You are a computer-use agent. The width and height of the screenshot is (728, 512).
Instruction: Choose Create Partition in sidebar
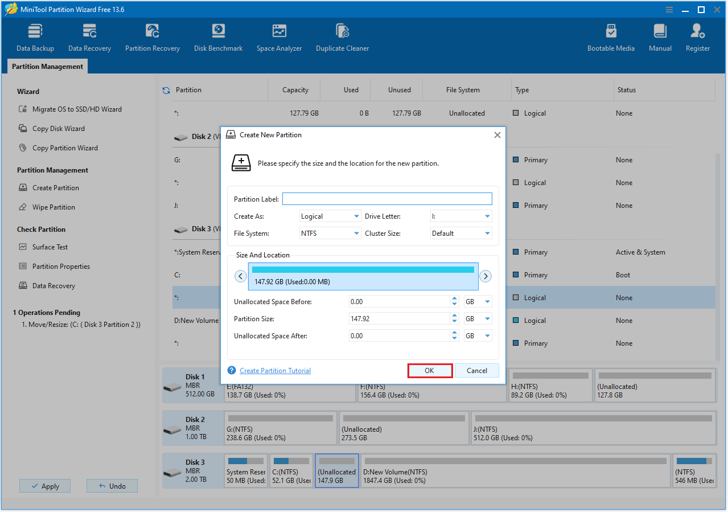click(49, 188)
